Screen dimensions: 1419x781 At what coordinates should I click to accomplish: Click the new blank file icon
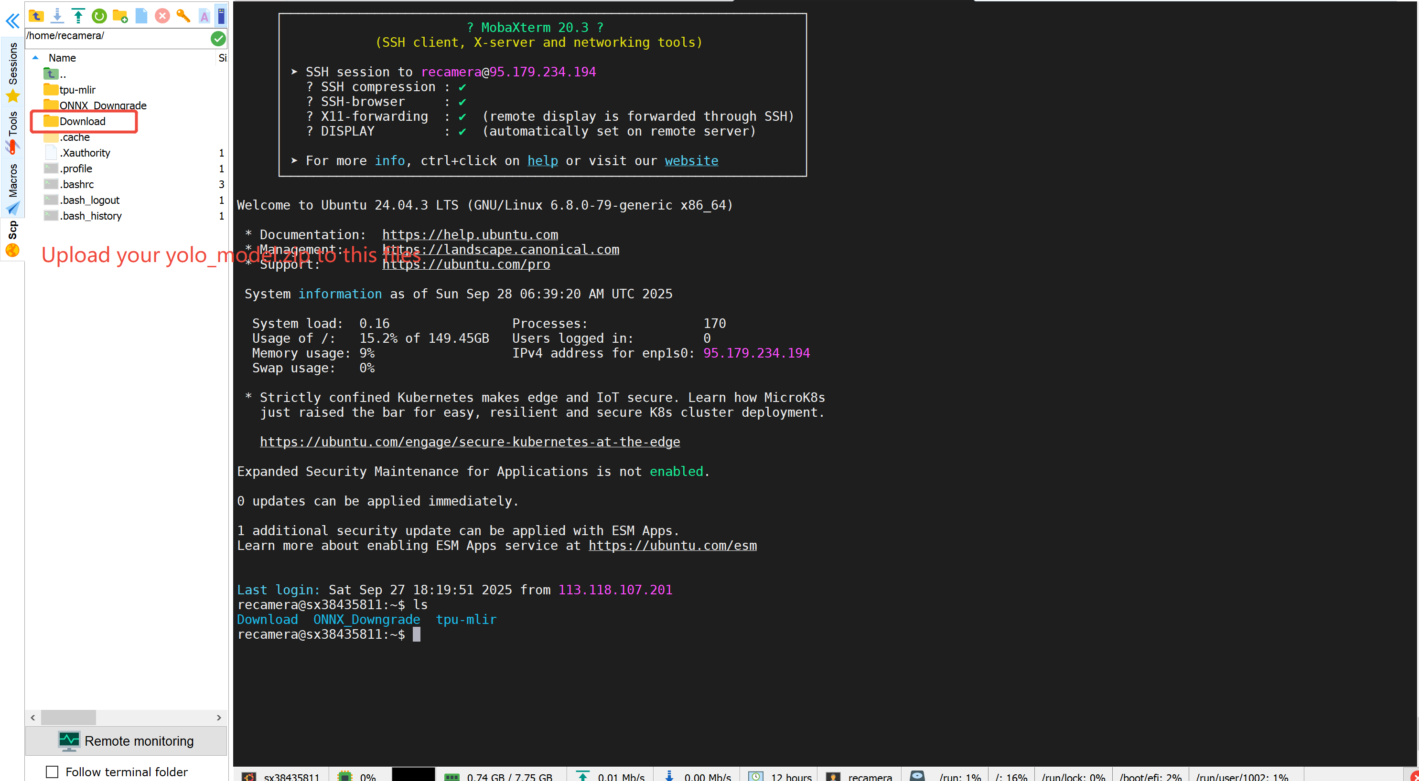[141, 15]
